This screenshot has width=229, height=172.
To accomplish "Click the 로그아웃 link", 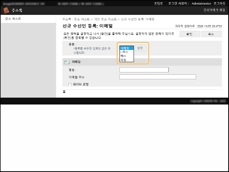I will [x=219, y=3].
